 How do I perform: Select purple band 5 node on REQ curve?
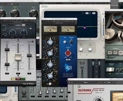(84, 28)
